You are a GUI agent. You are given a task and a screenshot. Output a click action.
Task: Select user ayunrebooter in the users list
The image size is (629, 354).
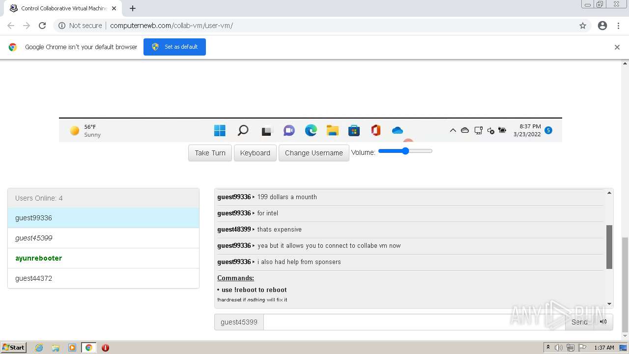coord(103,258)
